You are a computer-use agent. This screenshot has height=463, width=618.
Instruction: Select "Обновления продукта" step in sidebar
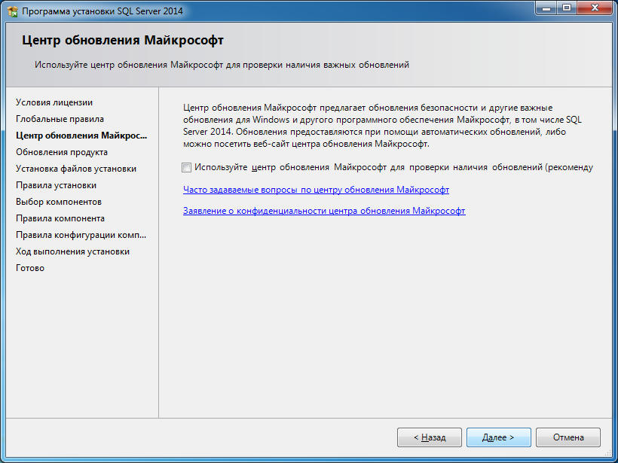(61, 152)
